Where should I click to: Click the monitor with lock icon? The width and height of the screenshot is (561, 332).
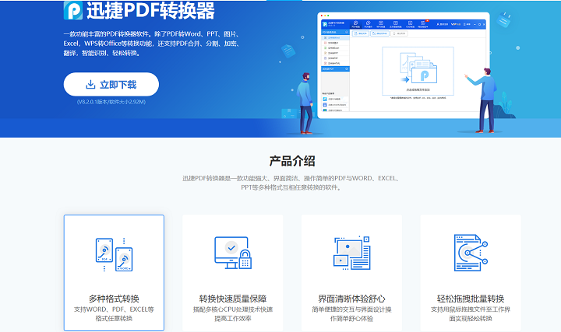233,253
